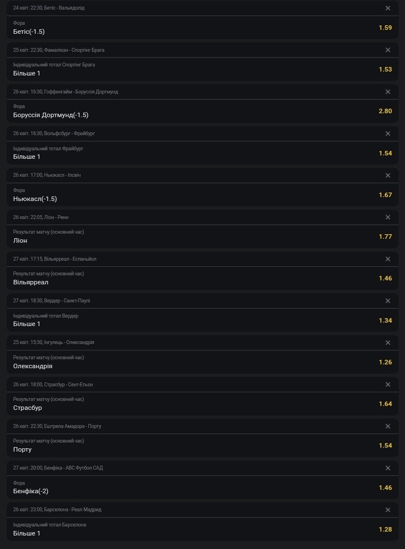Remove the Бетіс - Вальядолід bet
The image size is (405, 549).
388,8
